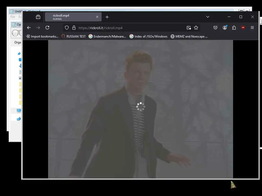
Task: Close the rickroll.mp4 tab
Action: pos(97,17)
